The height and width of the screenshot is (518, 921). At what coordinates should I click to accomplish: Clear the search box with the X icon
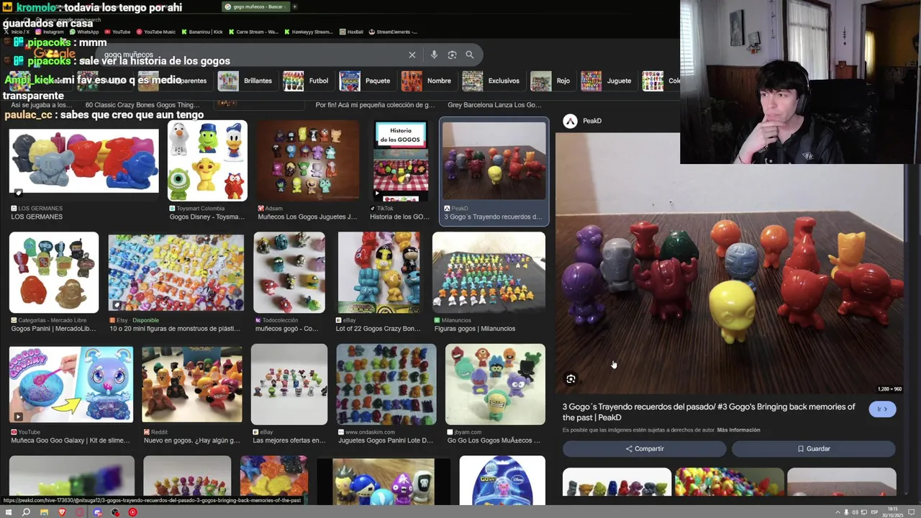coord(412,55)
